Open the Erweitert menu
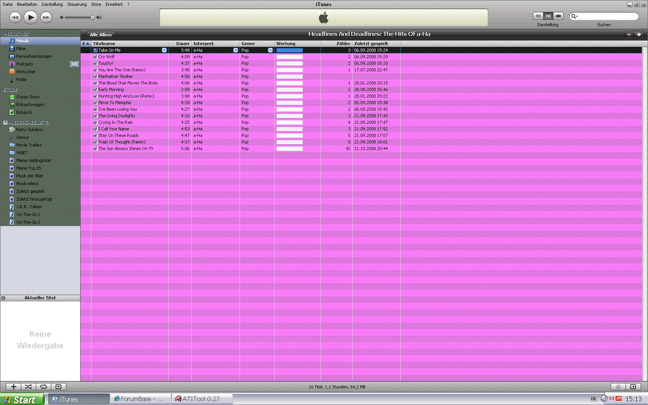This screenshot has width=648, height=405. [x=114, y=4]
